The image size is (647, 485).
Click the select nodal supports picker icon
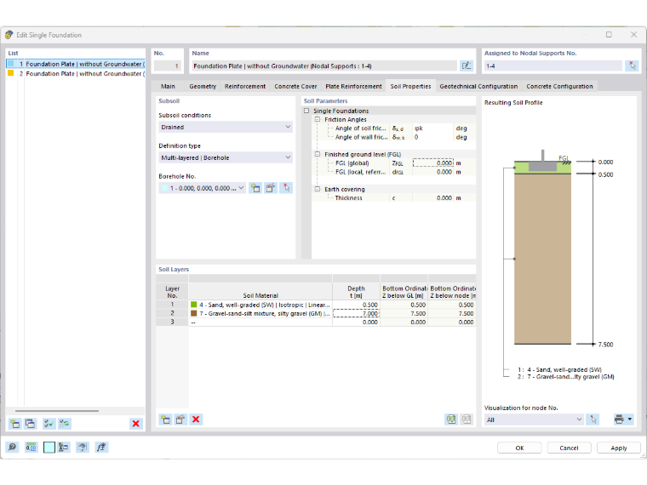tap(633, 66)
